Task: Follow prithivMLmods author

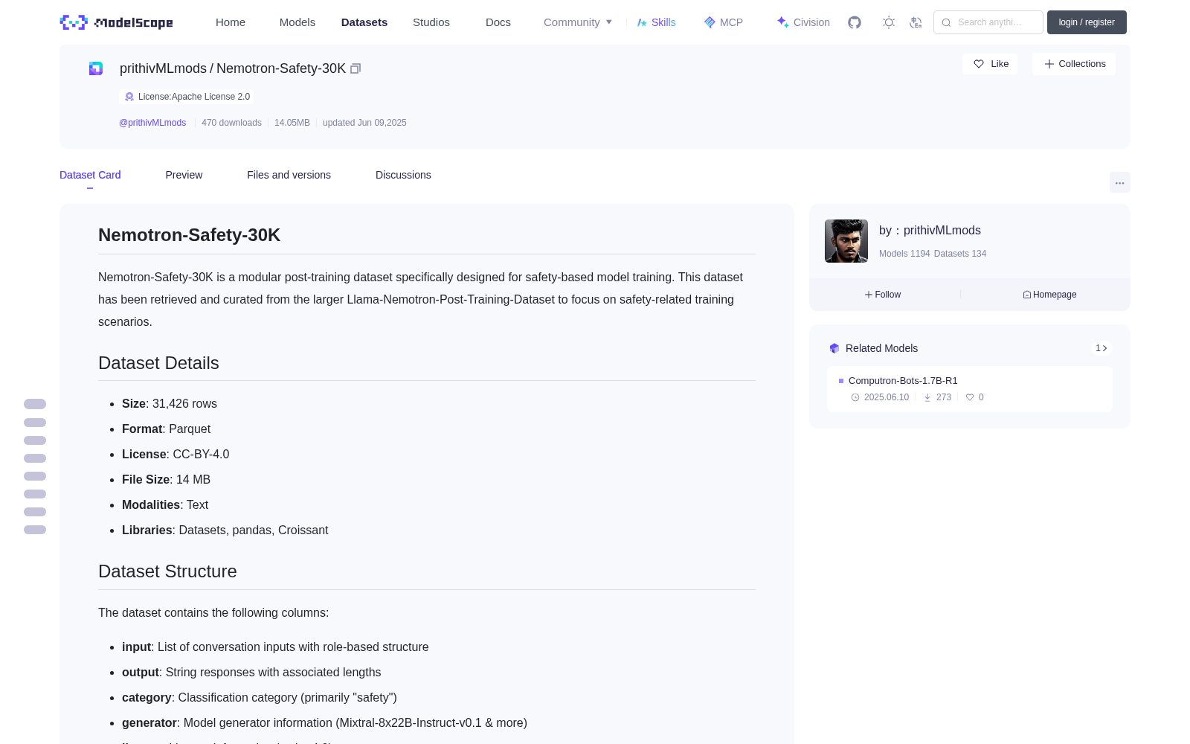Action: click(883, 295)
